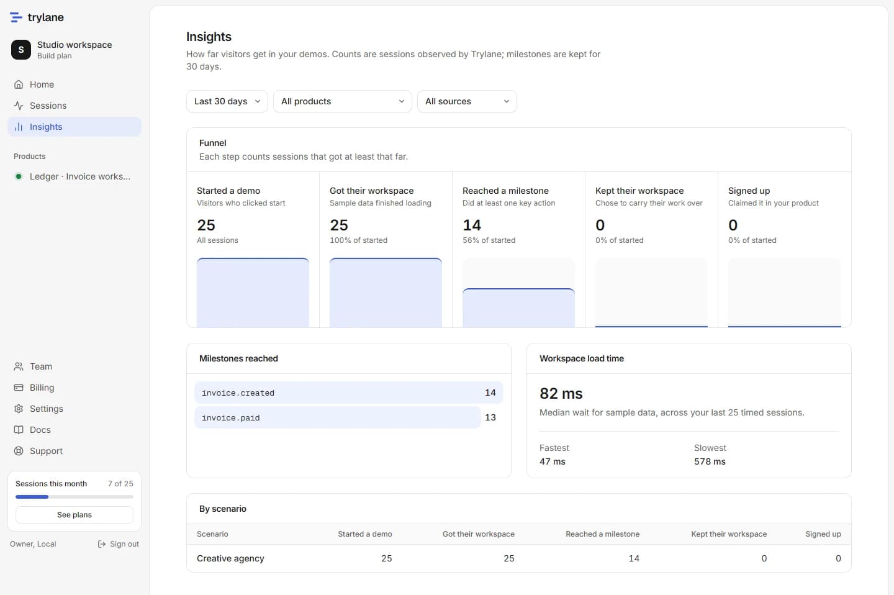Click the Got their workspace funnel bar
Screen dimensions: 894x595
coord(386,293)
